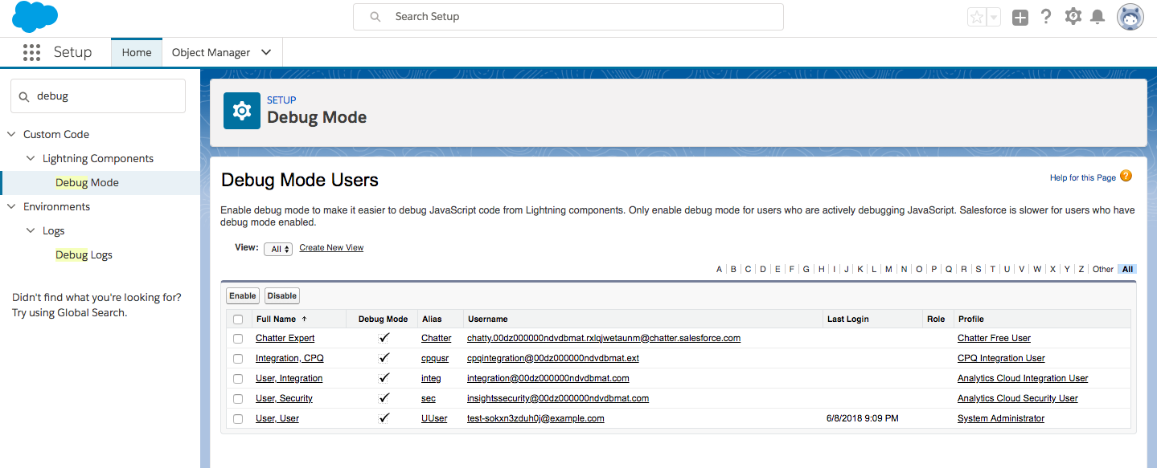Filter the list by letter A
Screen dimensions: 1157x468
(x=720, y=269)
